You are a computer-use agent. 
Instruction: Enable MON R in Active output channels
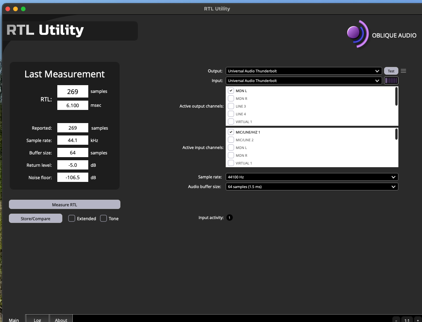click(x=231, y=98)
